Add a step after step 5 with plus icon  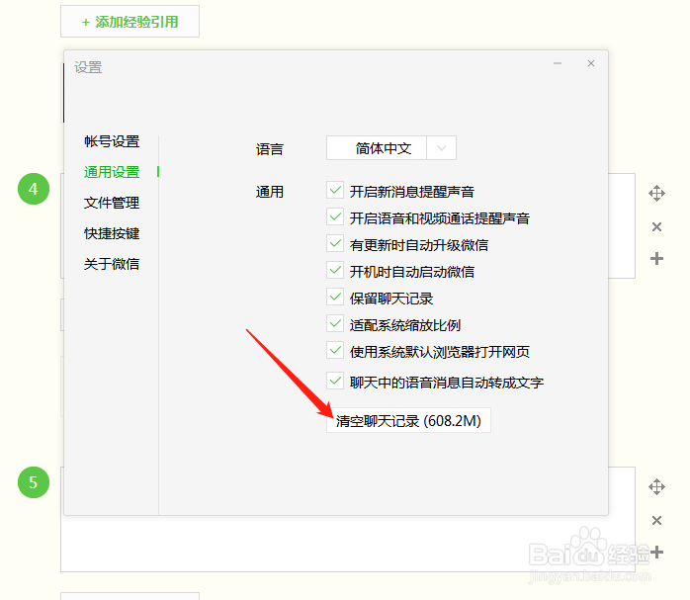pos(656,552)
